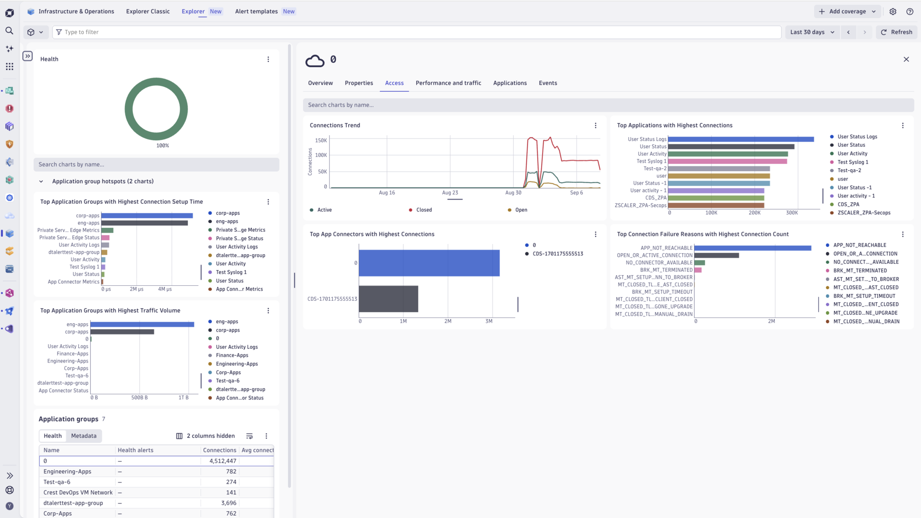The height and width of the screenshot is (518, 921).
Task: Open the help question mark icon
Action: coord(909,12)
